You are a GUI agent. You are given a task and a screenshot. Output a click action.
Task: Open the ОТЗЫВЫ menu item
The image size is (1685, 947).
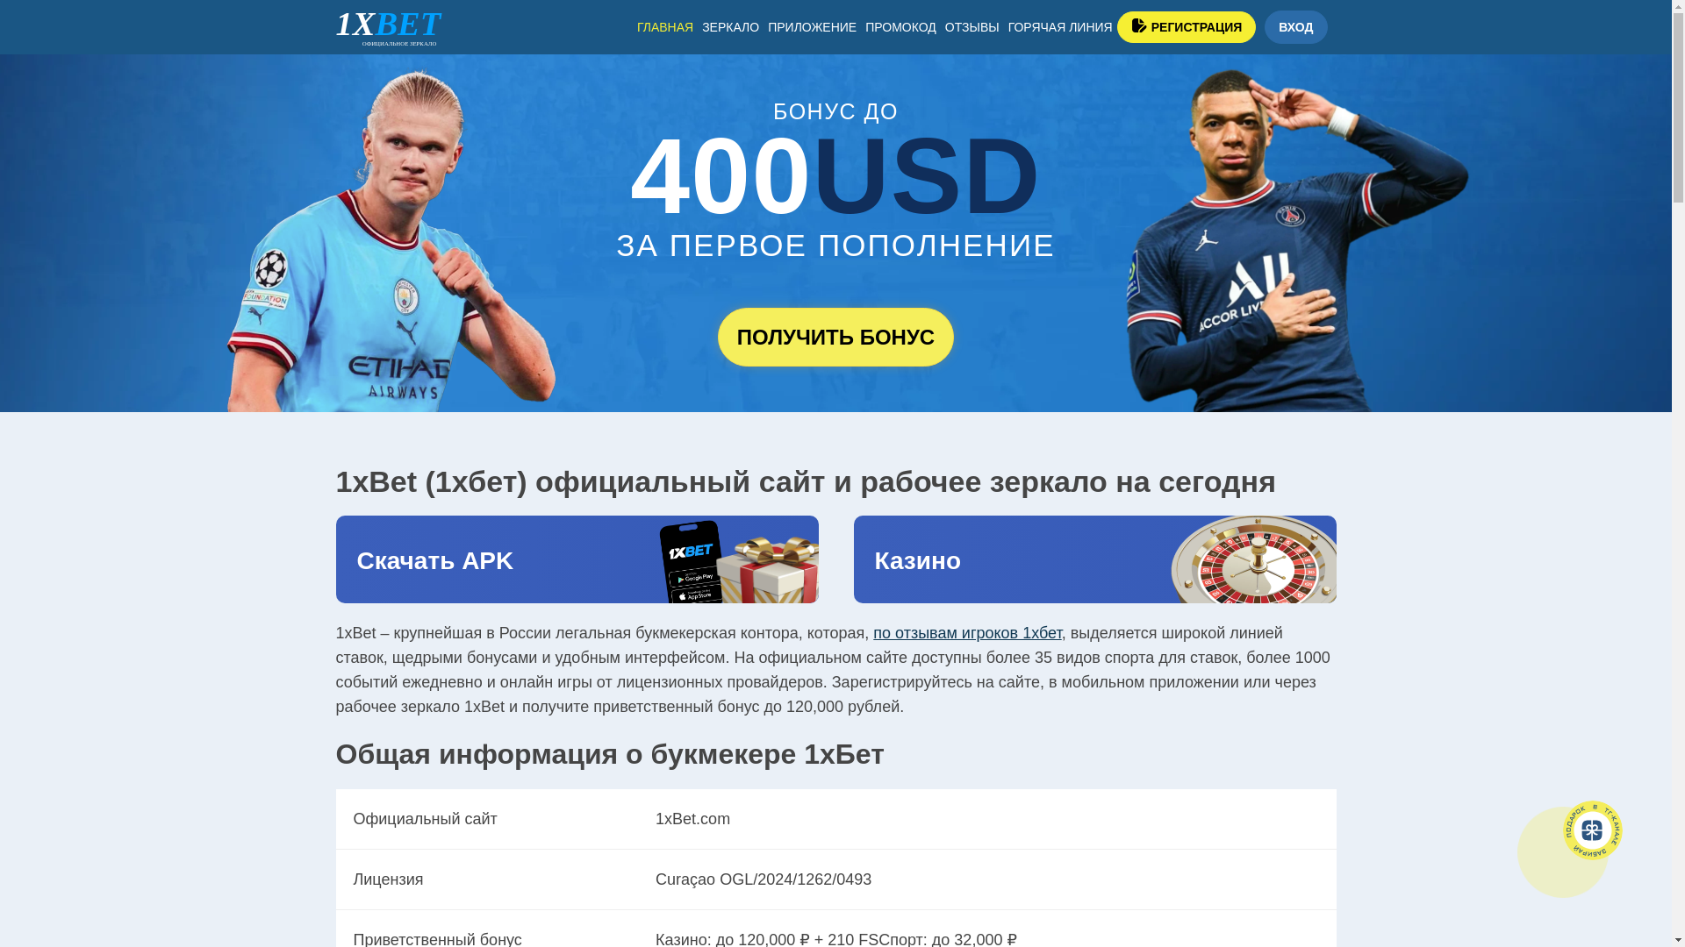[972, 27]
